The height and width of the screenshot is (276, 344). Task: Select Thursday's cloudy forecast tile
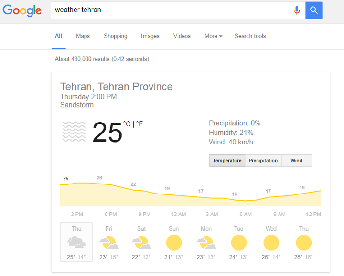76,242
